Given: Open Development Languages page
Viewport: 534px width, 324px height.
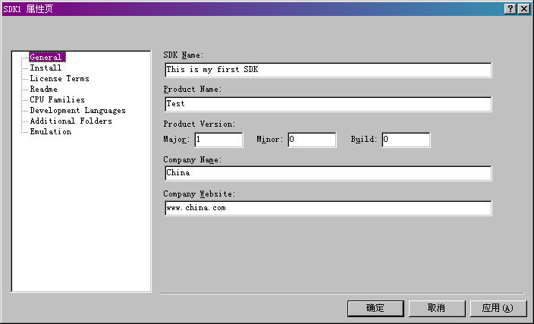Looking at the screenshot, I should pos(77,110).
